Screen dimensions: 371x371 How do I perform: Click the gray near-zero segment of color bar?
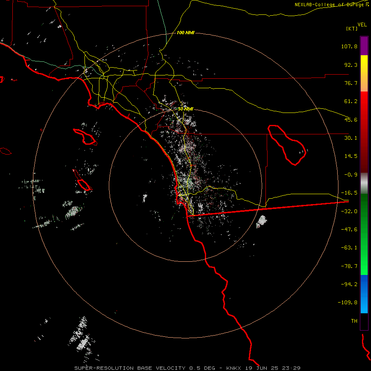pos(364,183)
